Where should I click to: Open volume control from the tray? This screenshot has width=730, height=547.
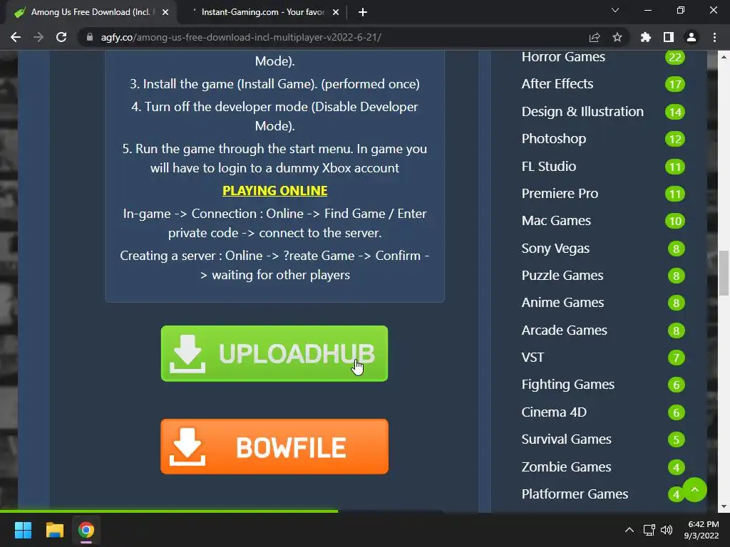click(x=667, y=530)
